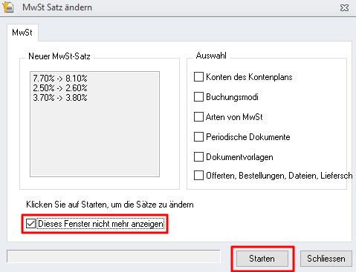Close the MwSt Satz ändern dialog
Image resolution: width=356 pixels, height=272 pixels.
(344, 7)
